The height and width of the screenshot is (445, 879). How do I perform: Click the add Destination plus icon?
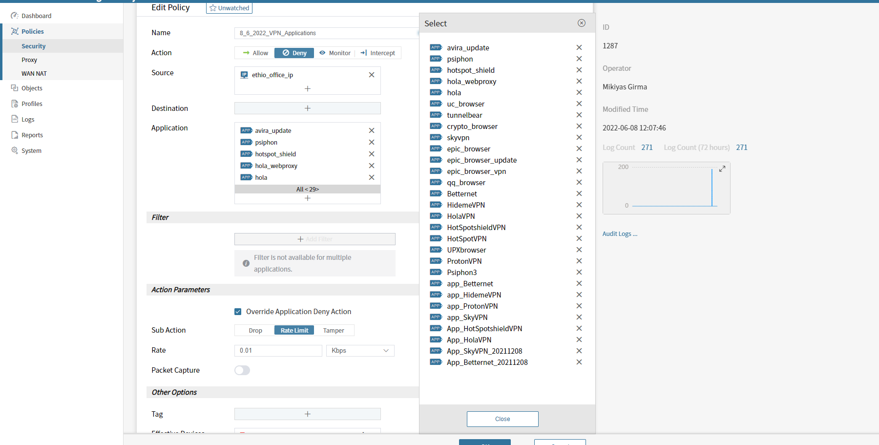[307, 108]
